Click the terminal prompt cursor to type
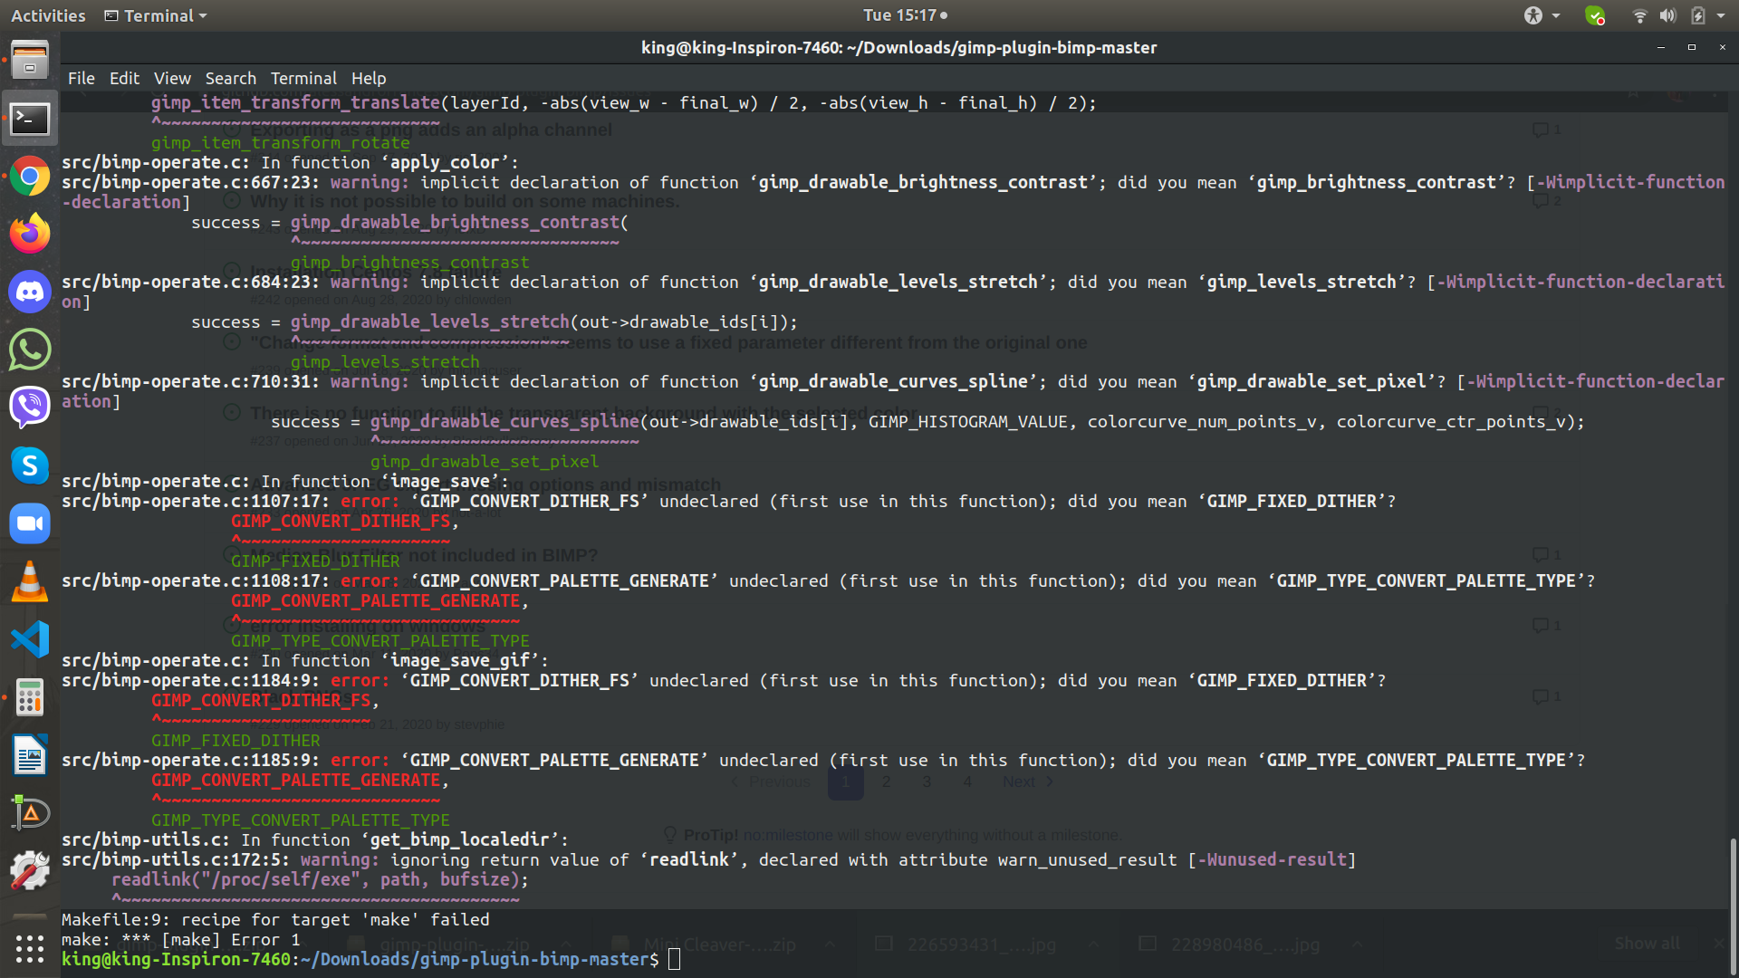1739x978 pixels. [672, 959]
